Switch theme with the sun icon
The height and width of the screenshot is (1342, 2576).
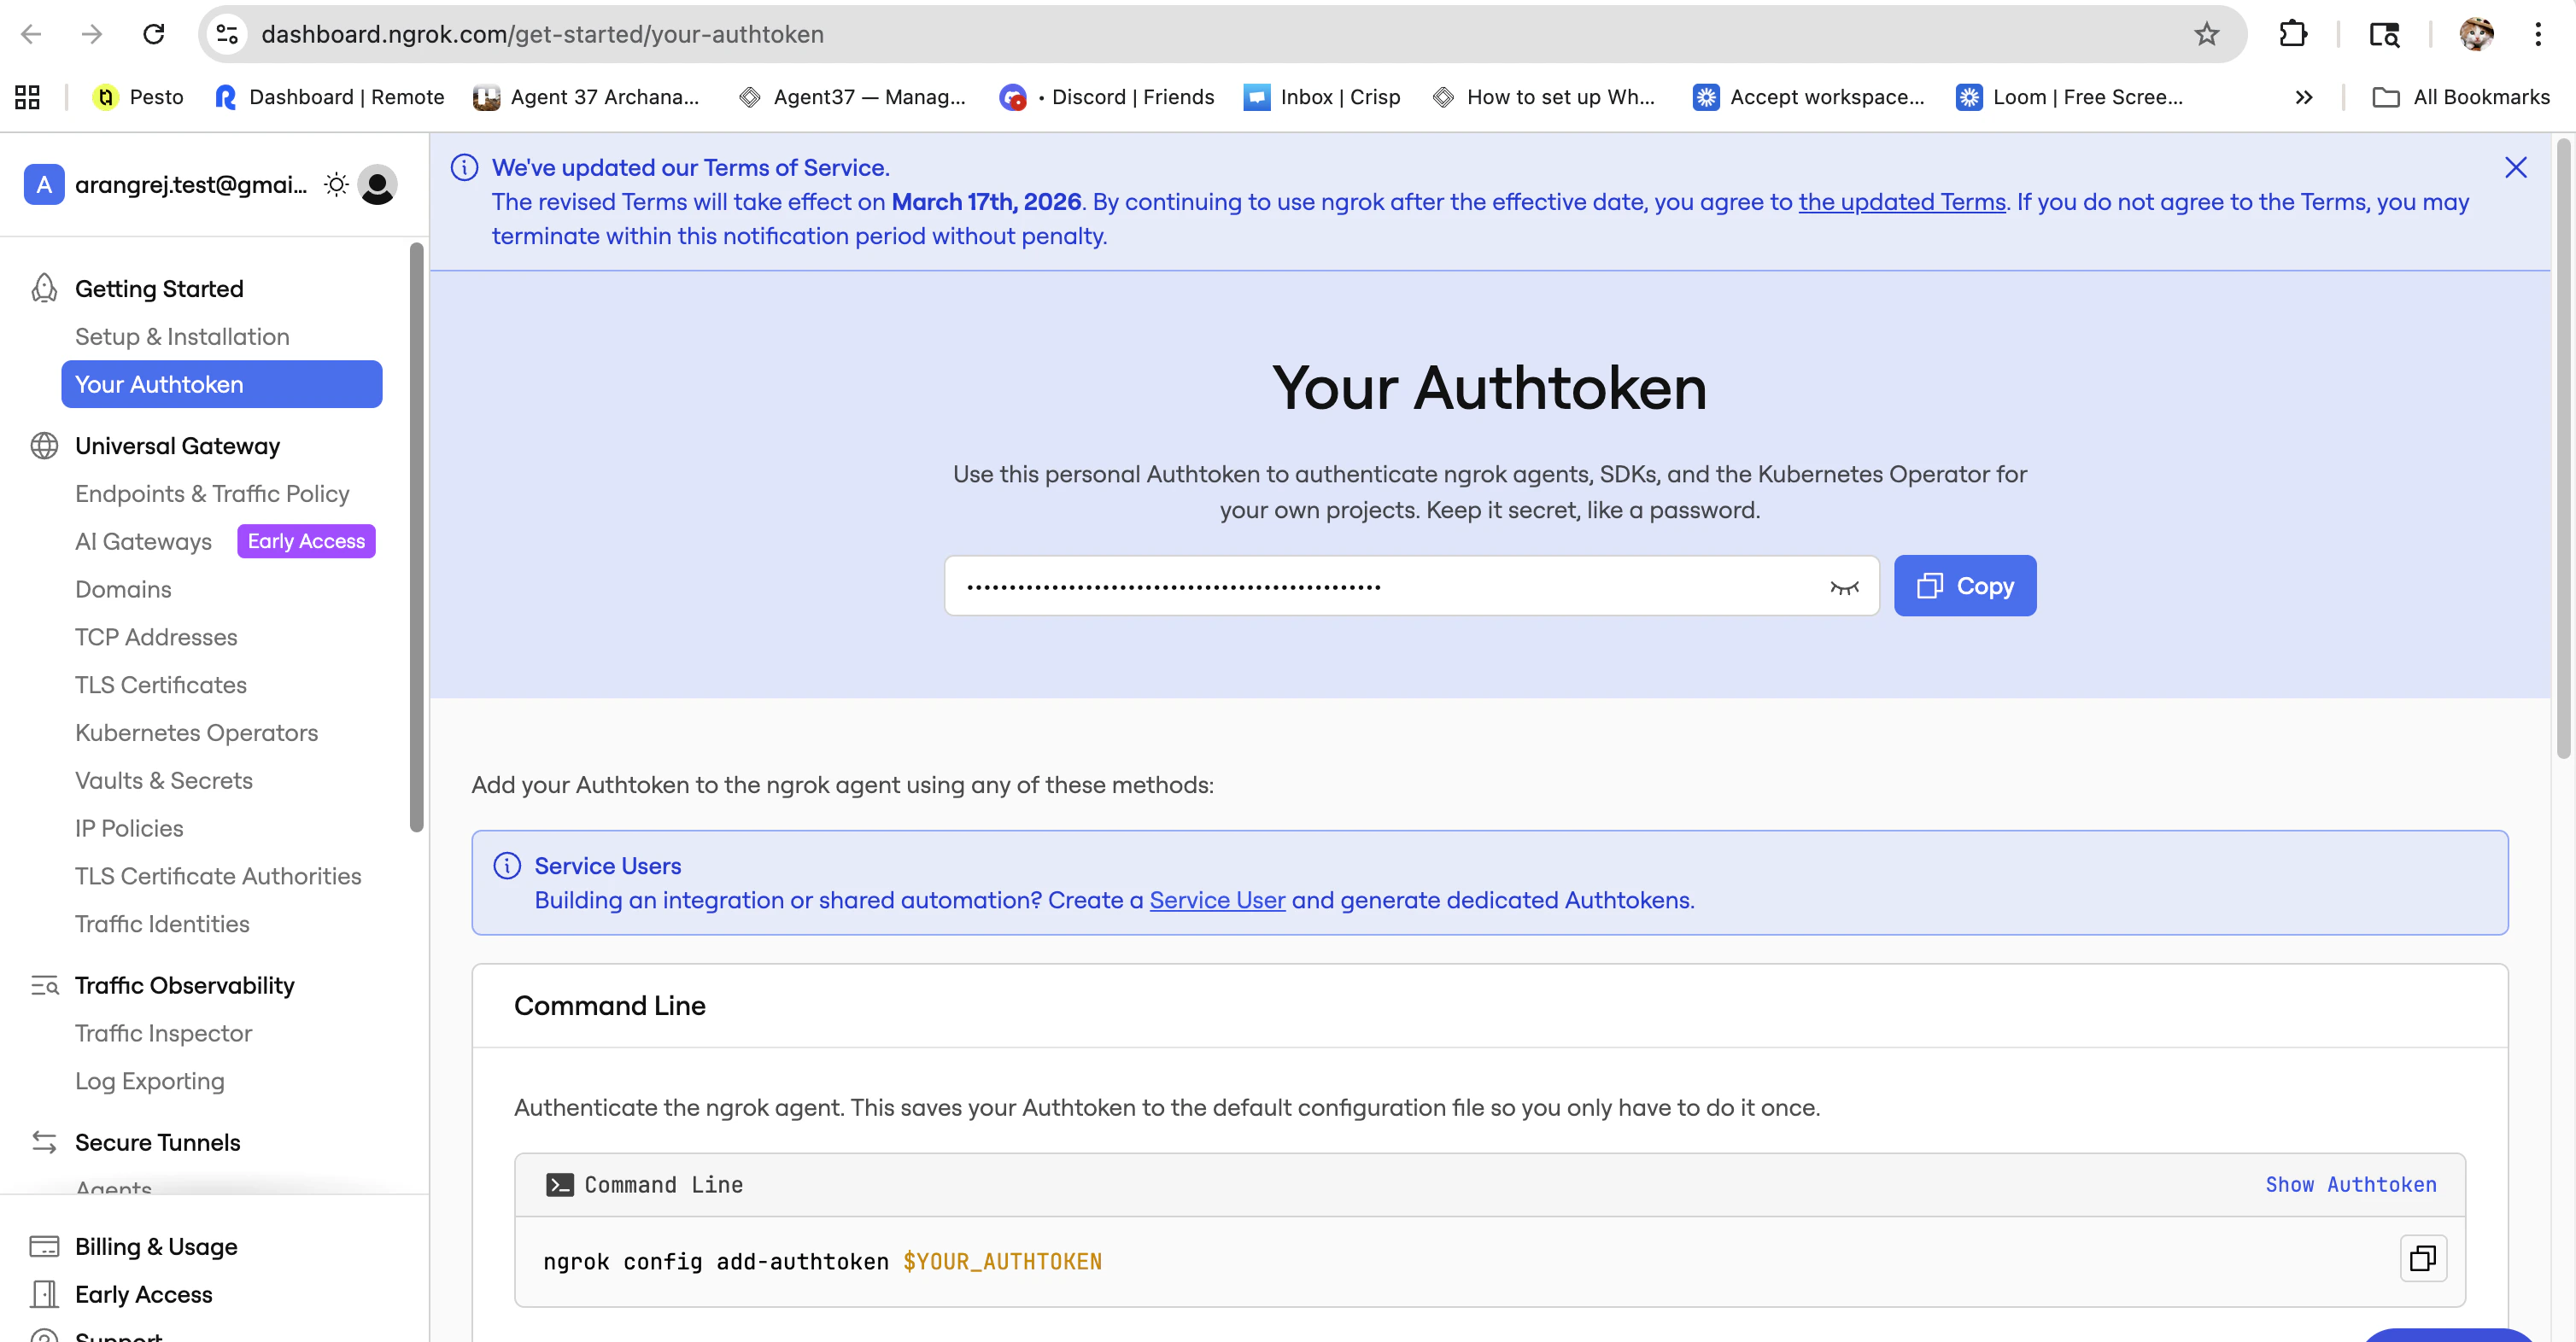(x=336, y=185)
